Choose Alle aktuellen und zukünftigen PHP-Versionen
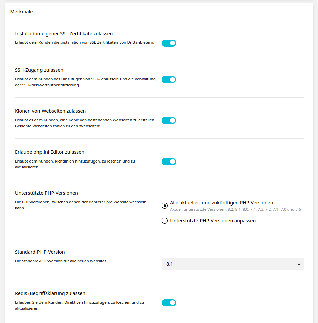Viewport: 318px width, 323px height. click(165, 206)
